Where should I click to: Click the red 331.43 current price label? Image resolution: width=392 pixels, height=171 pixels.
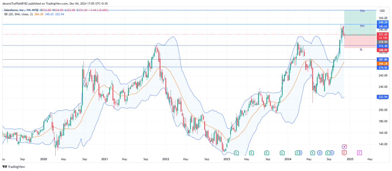(x=383, y=34)
